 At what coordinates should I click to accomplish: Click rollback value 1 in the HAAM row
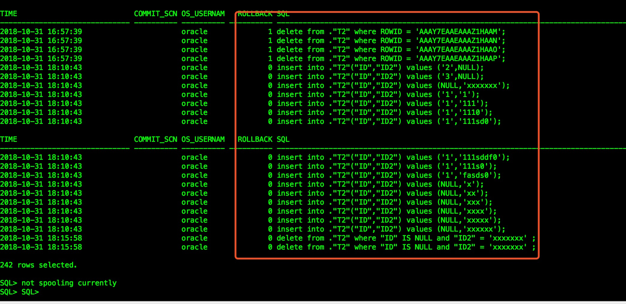pos(270,32)
